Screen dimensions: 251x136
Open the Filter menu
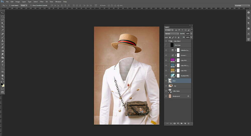42,2
